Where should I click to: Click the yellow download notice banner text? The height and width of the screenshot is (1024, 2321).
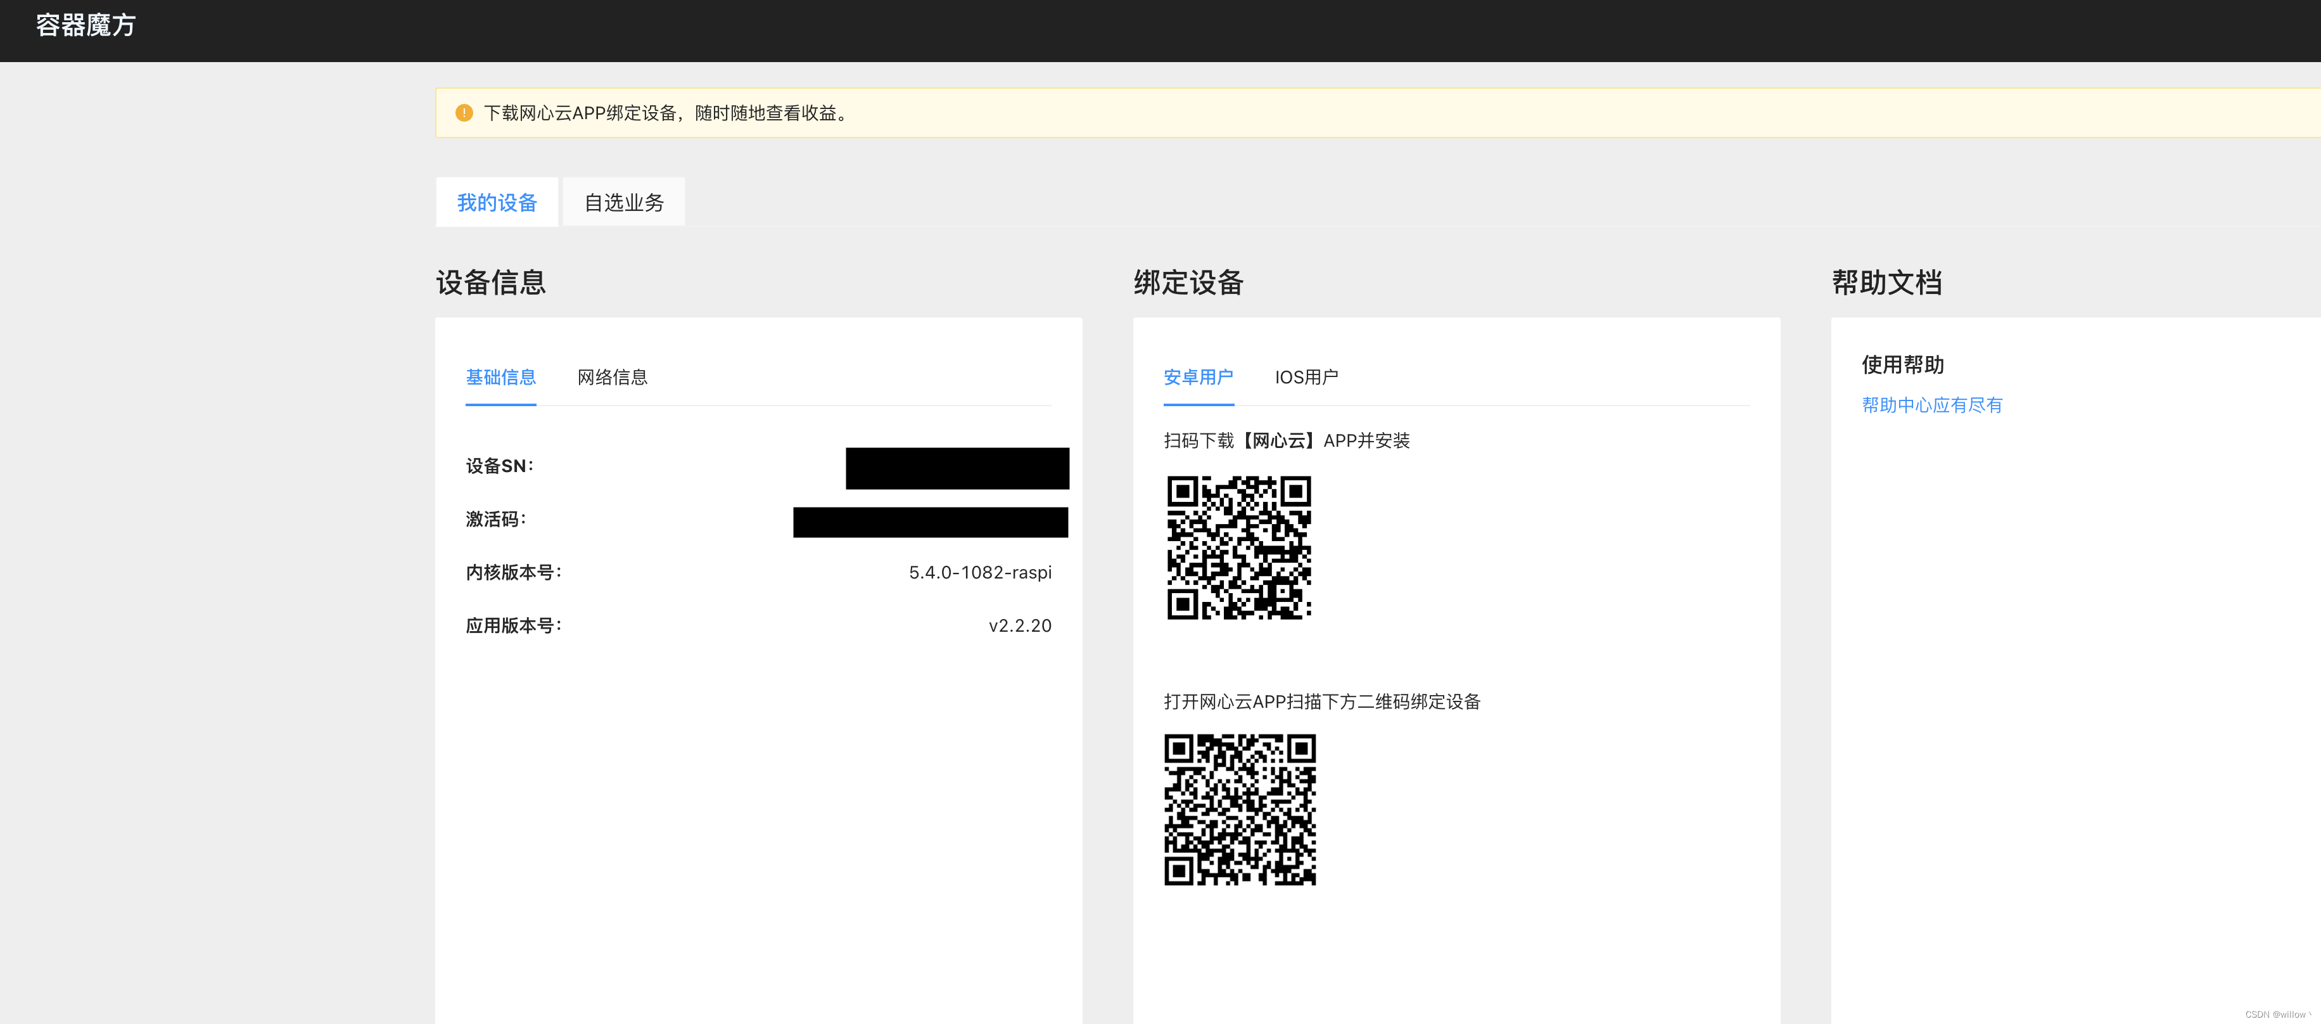click(667, 113)
